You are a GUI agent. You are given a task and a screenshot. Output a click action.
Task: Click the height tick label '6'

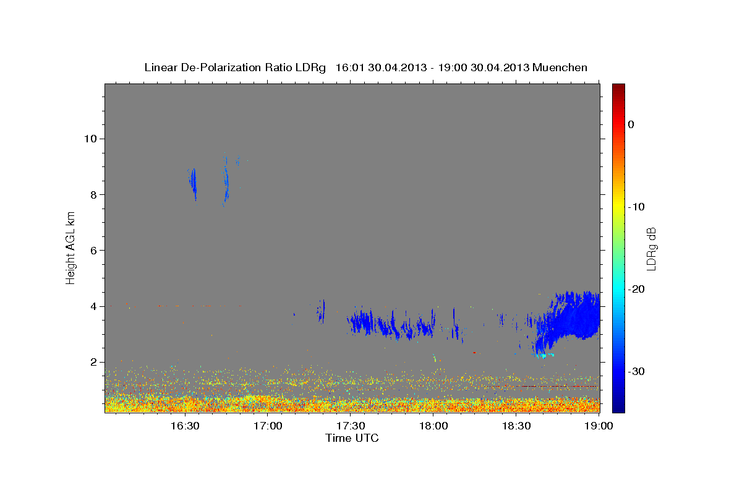tap(94, 250)
